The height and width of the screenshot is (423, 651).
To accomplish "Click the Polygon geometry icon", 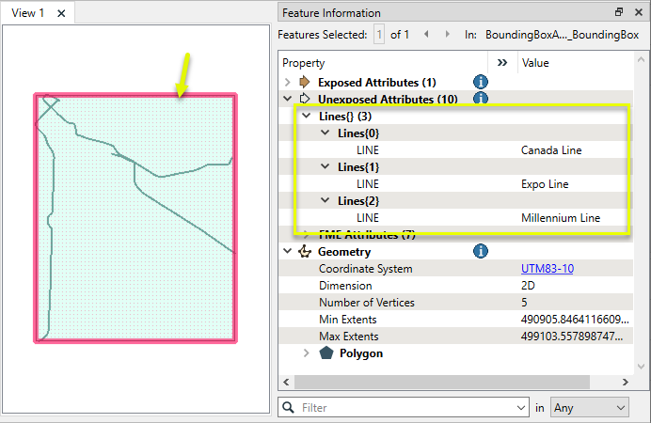I will (325, 353).
